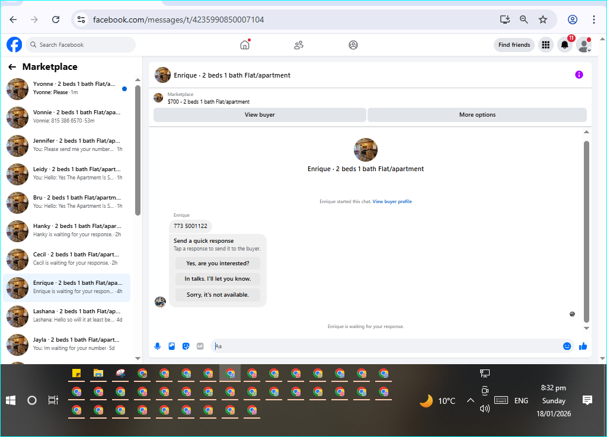Screen dimensions: 607x437
Task: Open View buyer profile link
Action: coord(392,201)
